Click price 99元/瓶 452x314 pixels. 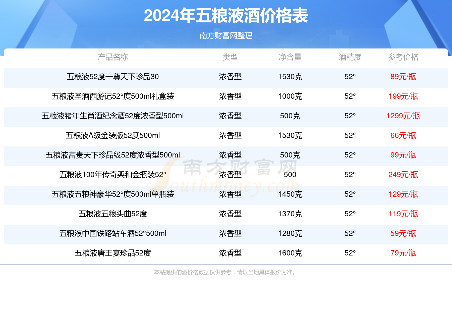point(403,155)
